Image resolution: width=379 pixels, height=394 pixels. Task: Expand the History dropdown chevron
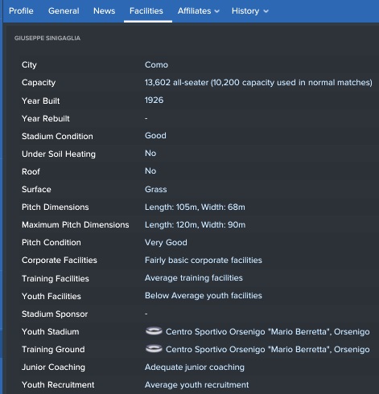coord(266,11)
